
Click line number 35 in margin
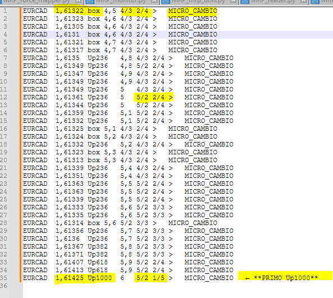click(x=3, y=278)
